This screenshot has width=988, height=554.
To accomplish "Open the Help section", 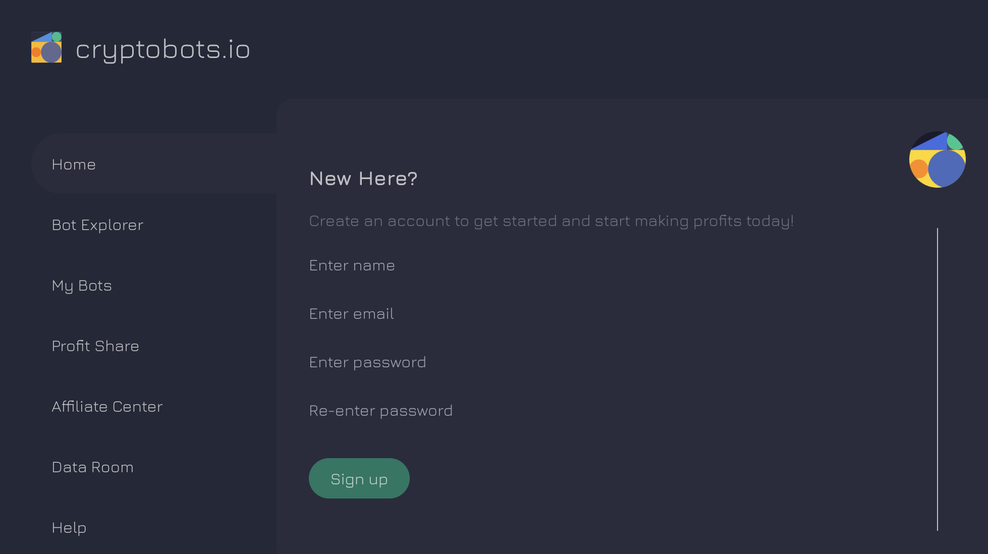I will [x=69, y=528].
